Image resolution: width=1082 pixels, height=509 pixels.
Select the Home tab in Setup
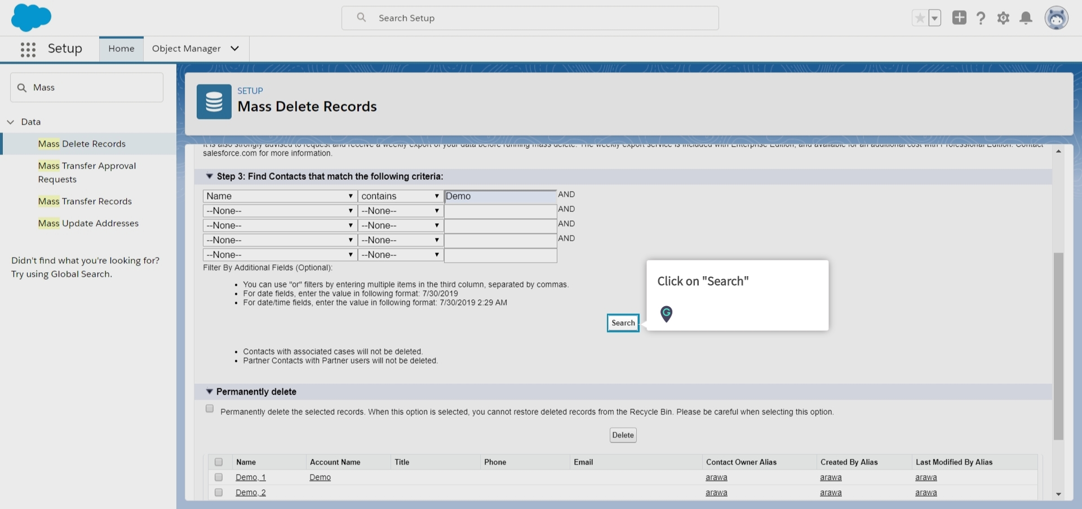121,48
